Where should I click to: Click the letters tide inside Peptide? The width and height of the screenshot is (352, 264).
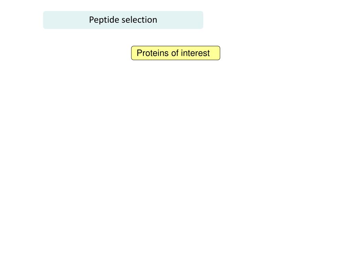coord(111,20)
